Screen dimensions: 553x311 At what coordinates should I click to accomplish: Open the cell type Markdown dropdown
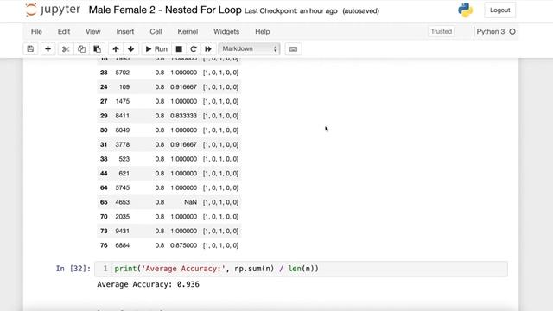250,48
